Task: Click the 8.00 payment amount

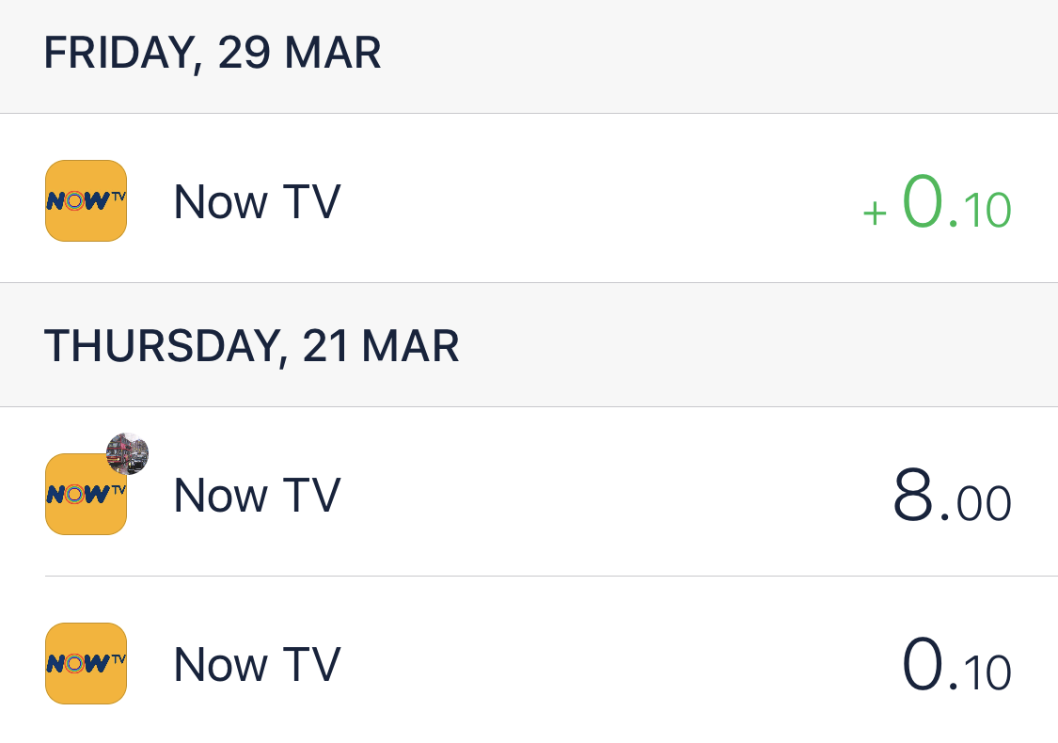Action: 952,497
